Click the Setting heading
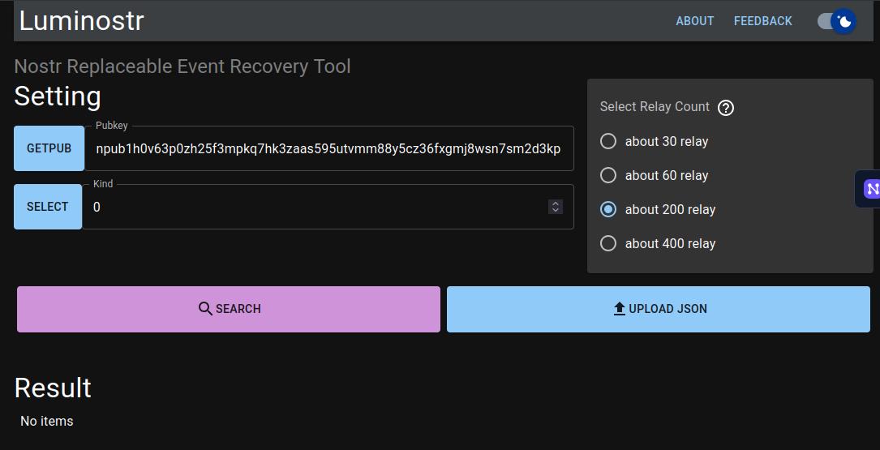This screenshot has width=880, height=450. (x=58, y=96)
